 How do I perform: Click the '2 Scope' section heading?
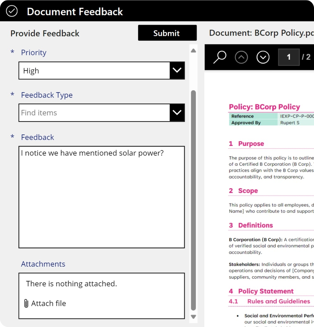tap(243, 191)
